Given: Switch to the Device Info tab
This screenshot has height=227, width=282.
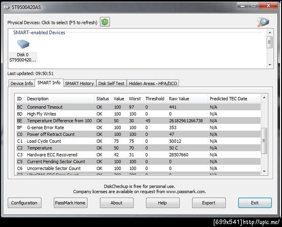Looking at the screenshot, I should (22, 84).
